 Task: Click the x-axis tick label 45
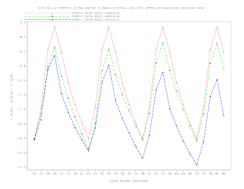pos(136,174)
